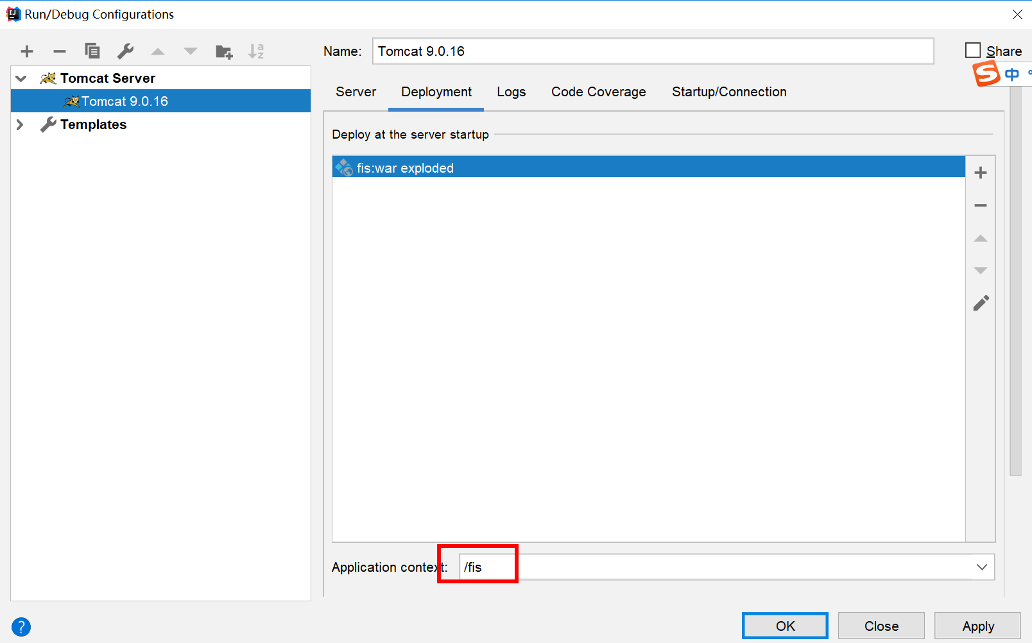Move configuration up in the list
This screenshot has height=643, width=1032.
158,51
